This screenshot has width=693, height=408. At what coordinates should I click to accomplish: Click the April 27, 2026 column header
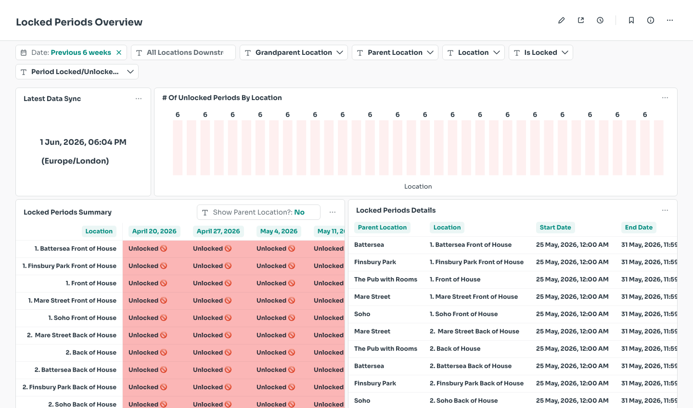coord(218,231)
